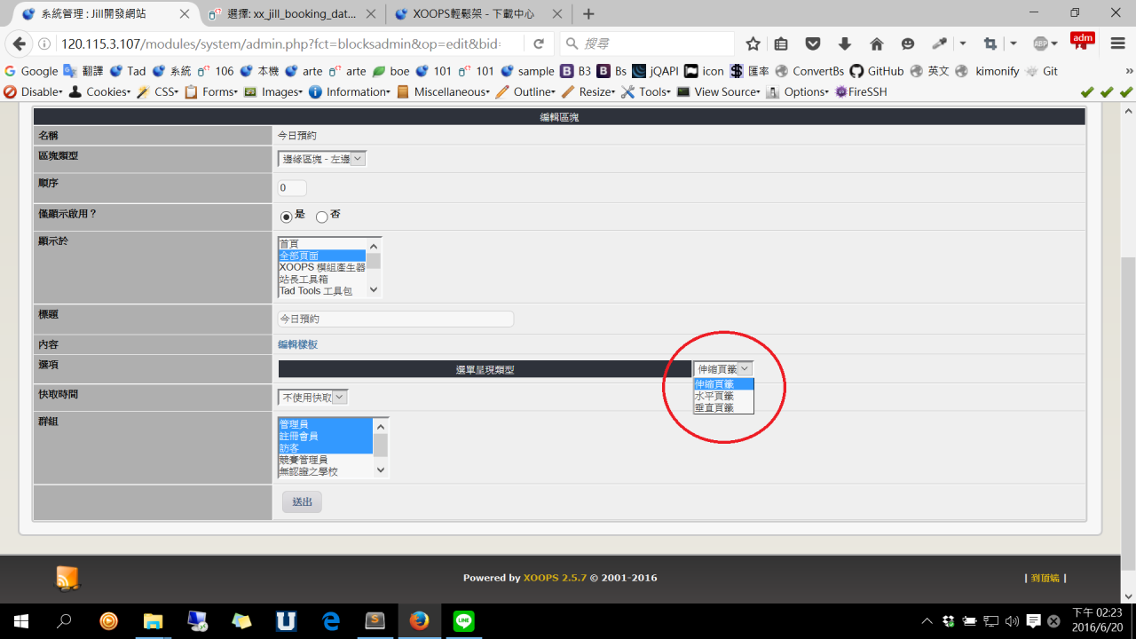The image size is (1136, 639).
Task: Select the 否 radio button
Action: tap(321, 217)
